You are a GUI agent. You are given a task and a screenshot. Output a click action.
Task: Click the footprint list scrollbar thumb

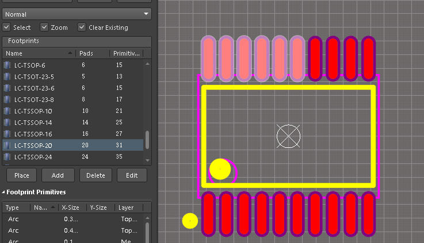pyautogui.click(x=147, y=140)
